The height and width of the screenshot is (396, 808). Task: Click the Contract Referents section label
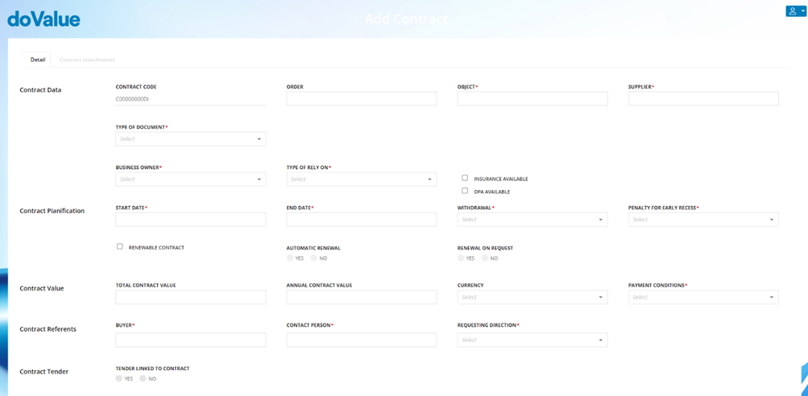point(48,329)
